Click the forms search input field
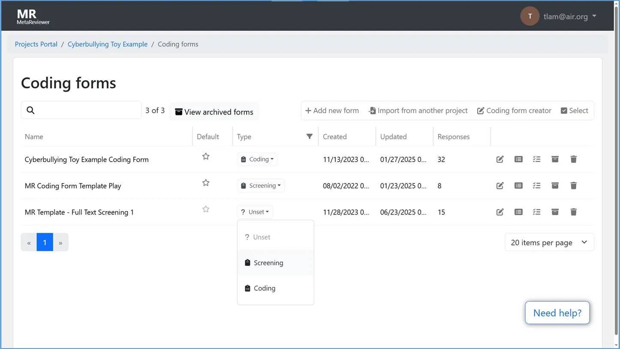This screenshot has width=620, height=349. pyautogui.click(x=81, y=110)
